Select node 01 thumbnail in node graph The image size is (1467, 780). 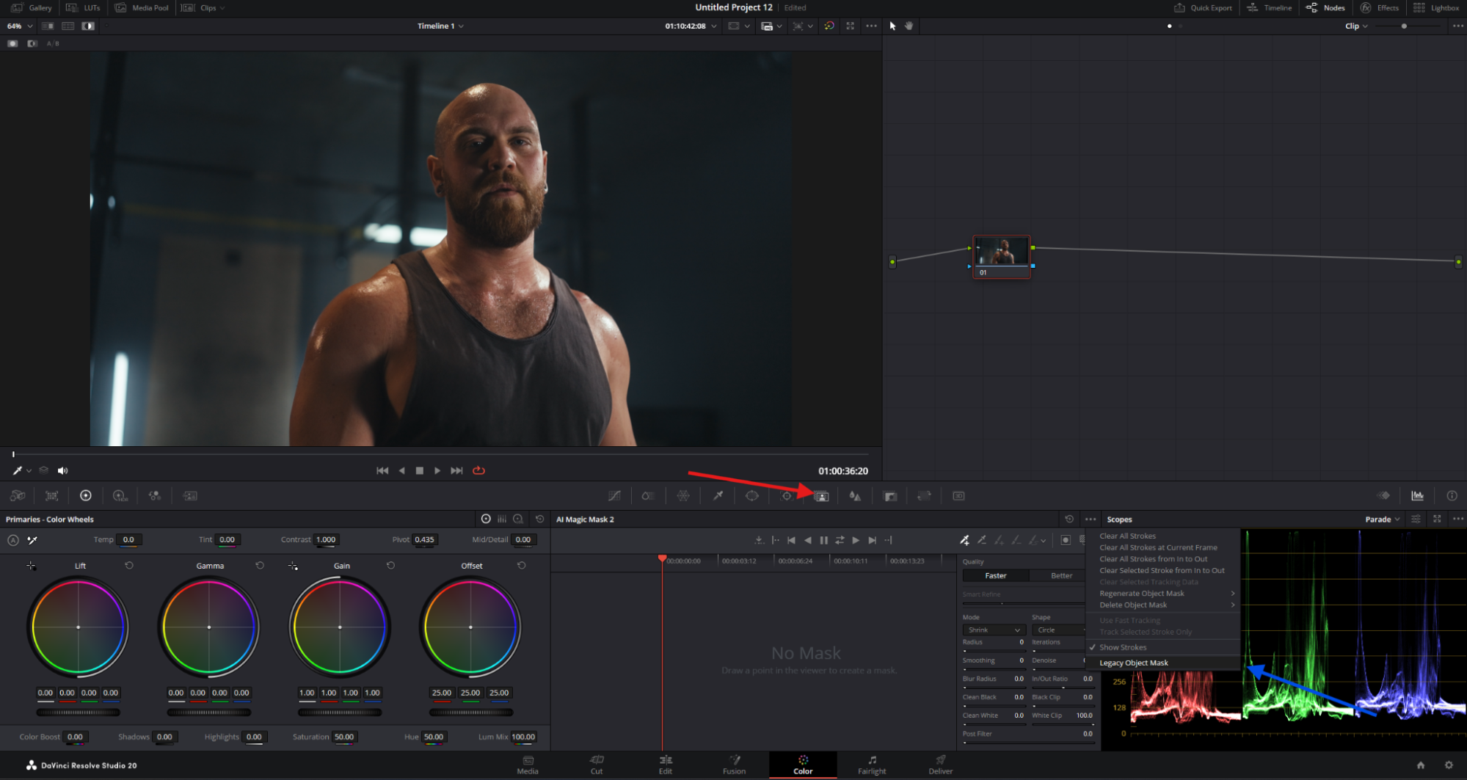coord(1001,251)
